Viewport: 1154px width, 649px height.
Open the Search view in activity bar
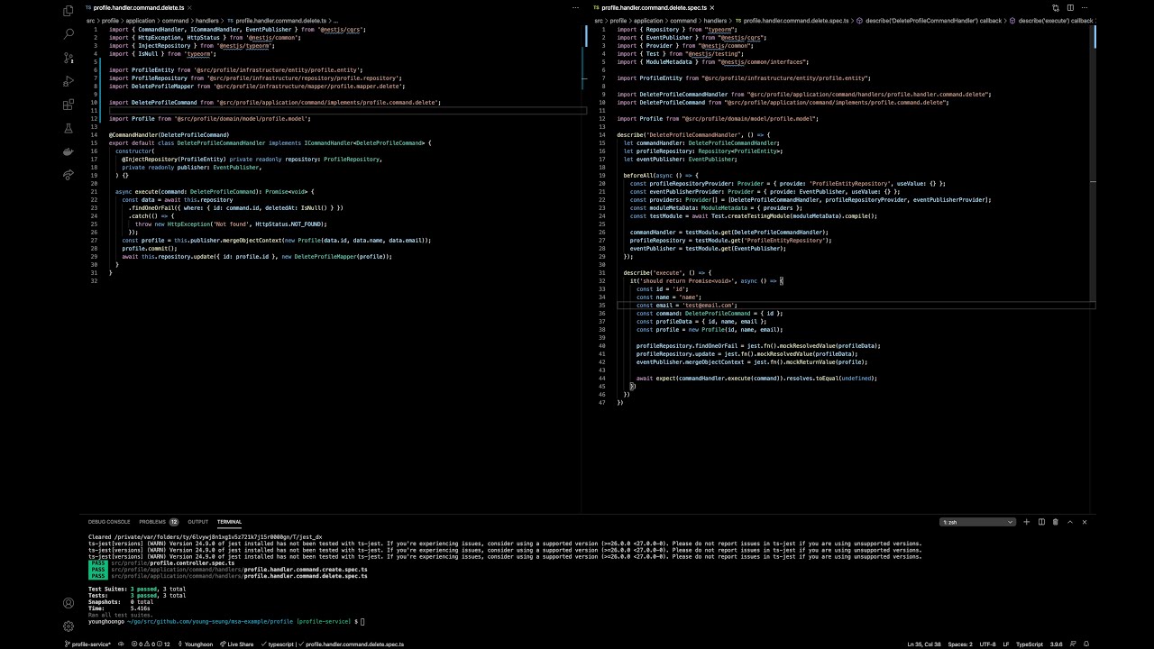[x=69, y=34]
